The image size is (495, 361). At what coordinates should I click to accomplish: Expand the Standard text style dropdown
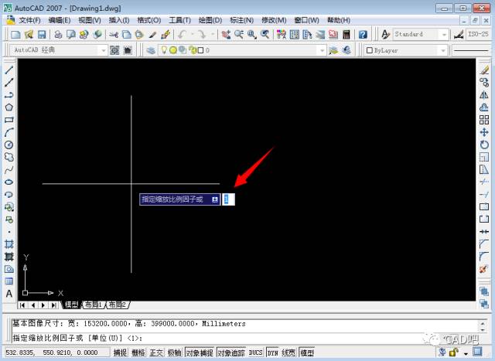444,35
